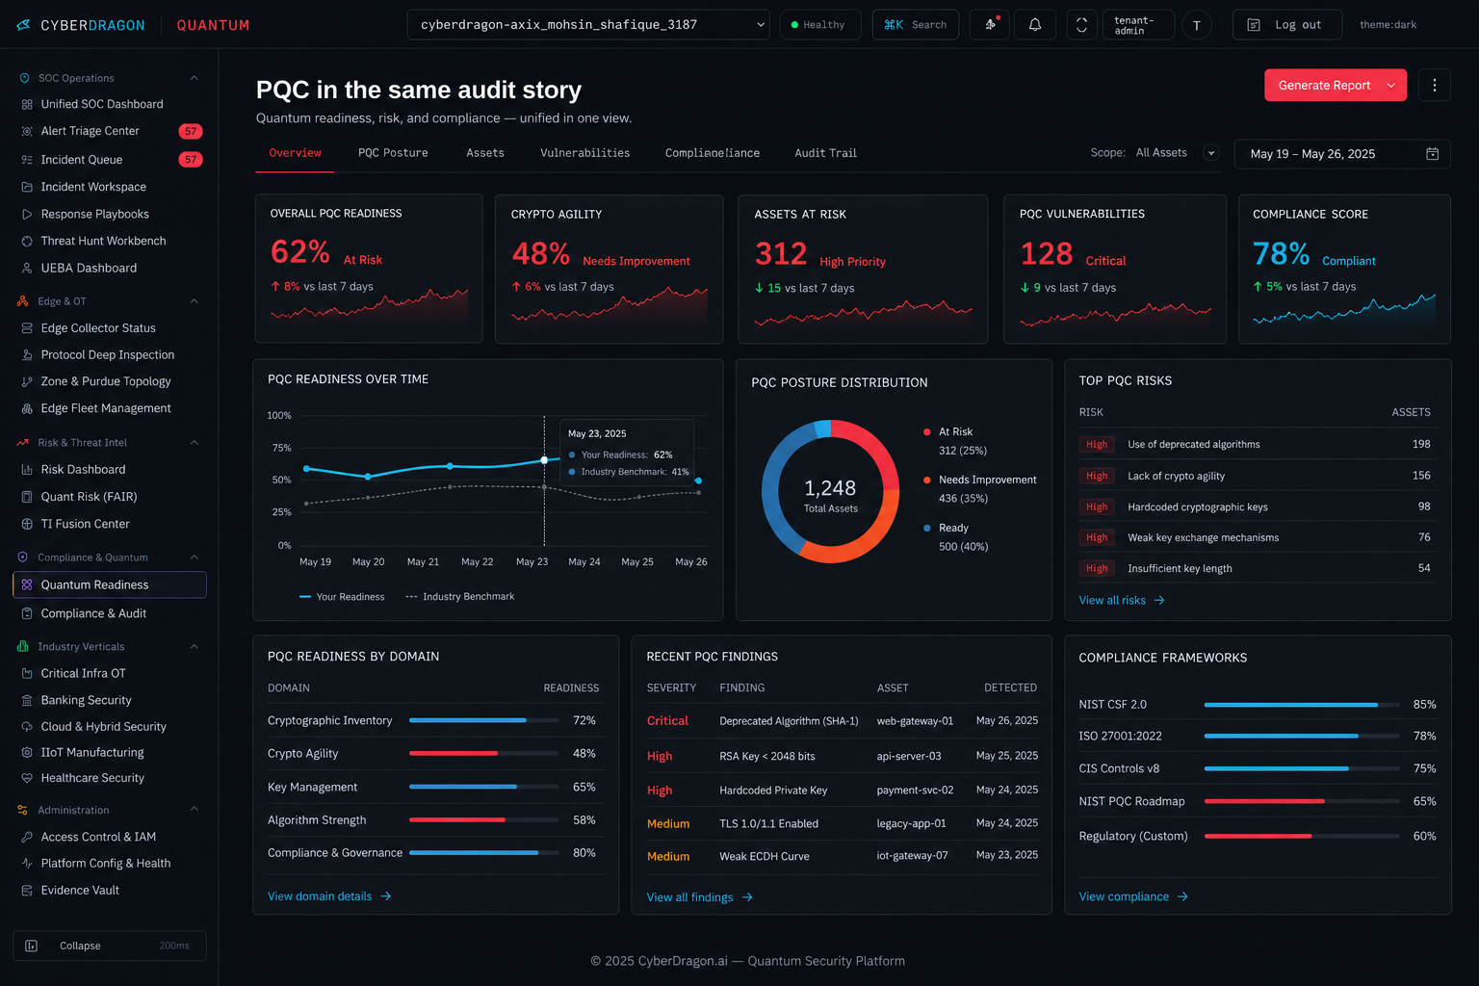The height and width of the screenshot is (986, 1479).
Task: Click the Healthy status indicator
Action: pos(818,25)
